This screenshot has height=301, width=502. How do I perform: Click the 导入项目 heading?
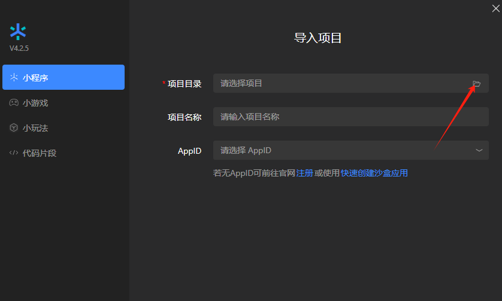click(318, 38)
